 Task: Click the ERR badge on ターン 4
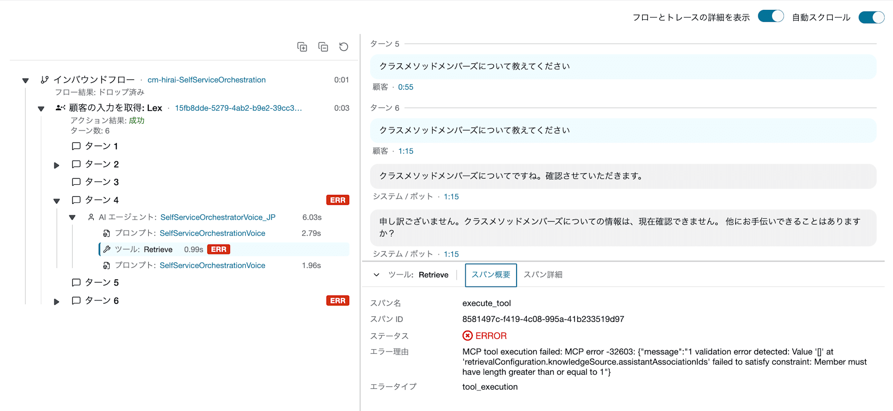point(338,200)
